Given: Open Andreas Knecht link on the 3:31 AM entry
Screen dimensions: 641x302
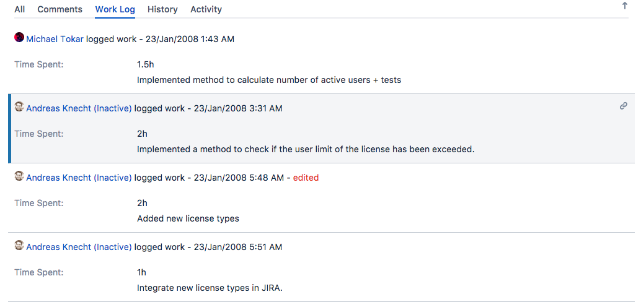Looking at the screenshot, I should tap(79, 108).
